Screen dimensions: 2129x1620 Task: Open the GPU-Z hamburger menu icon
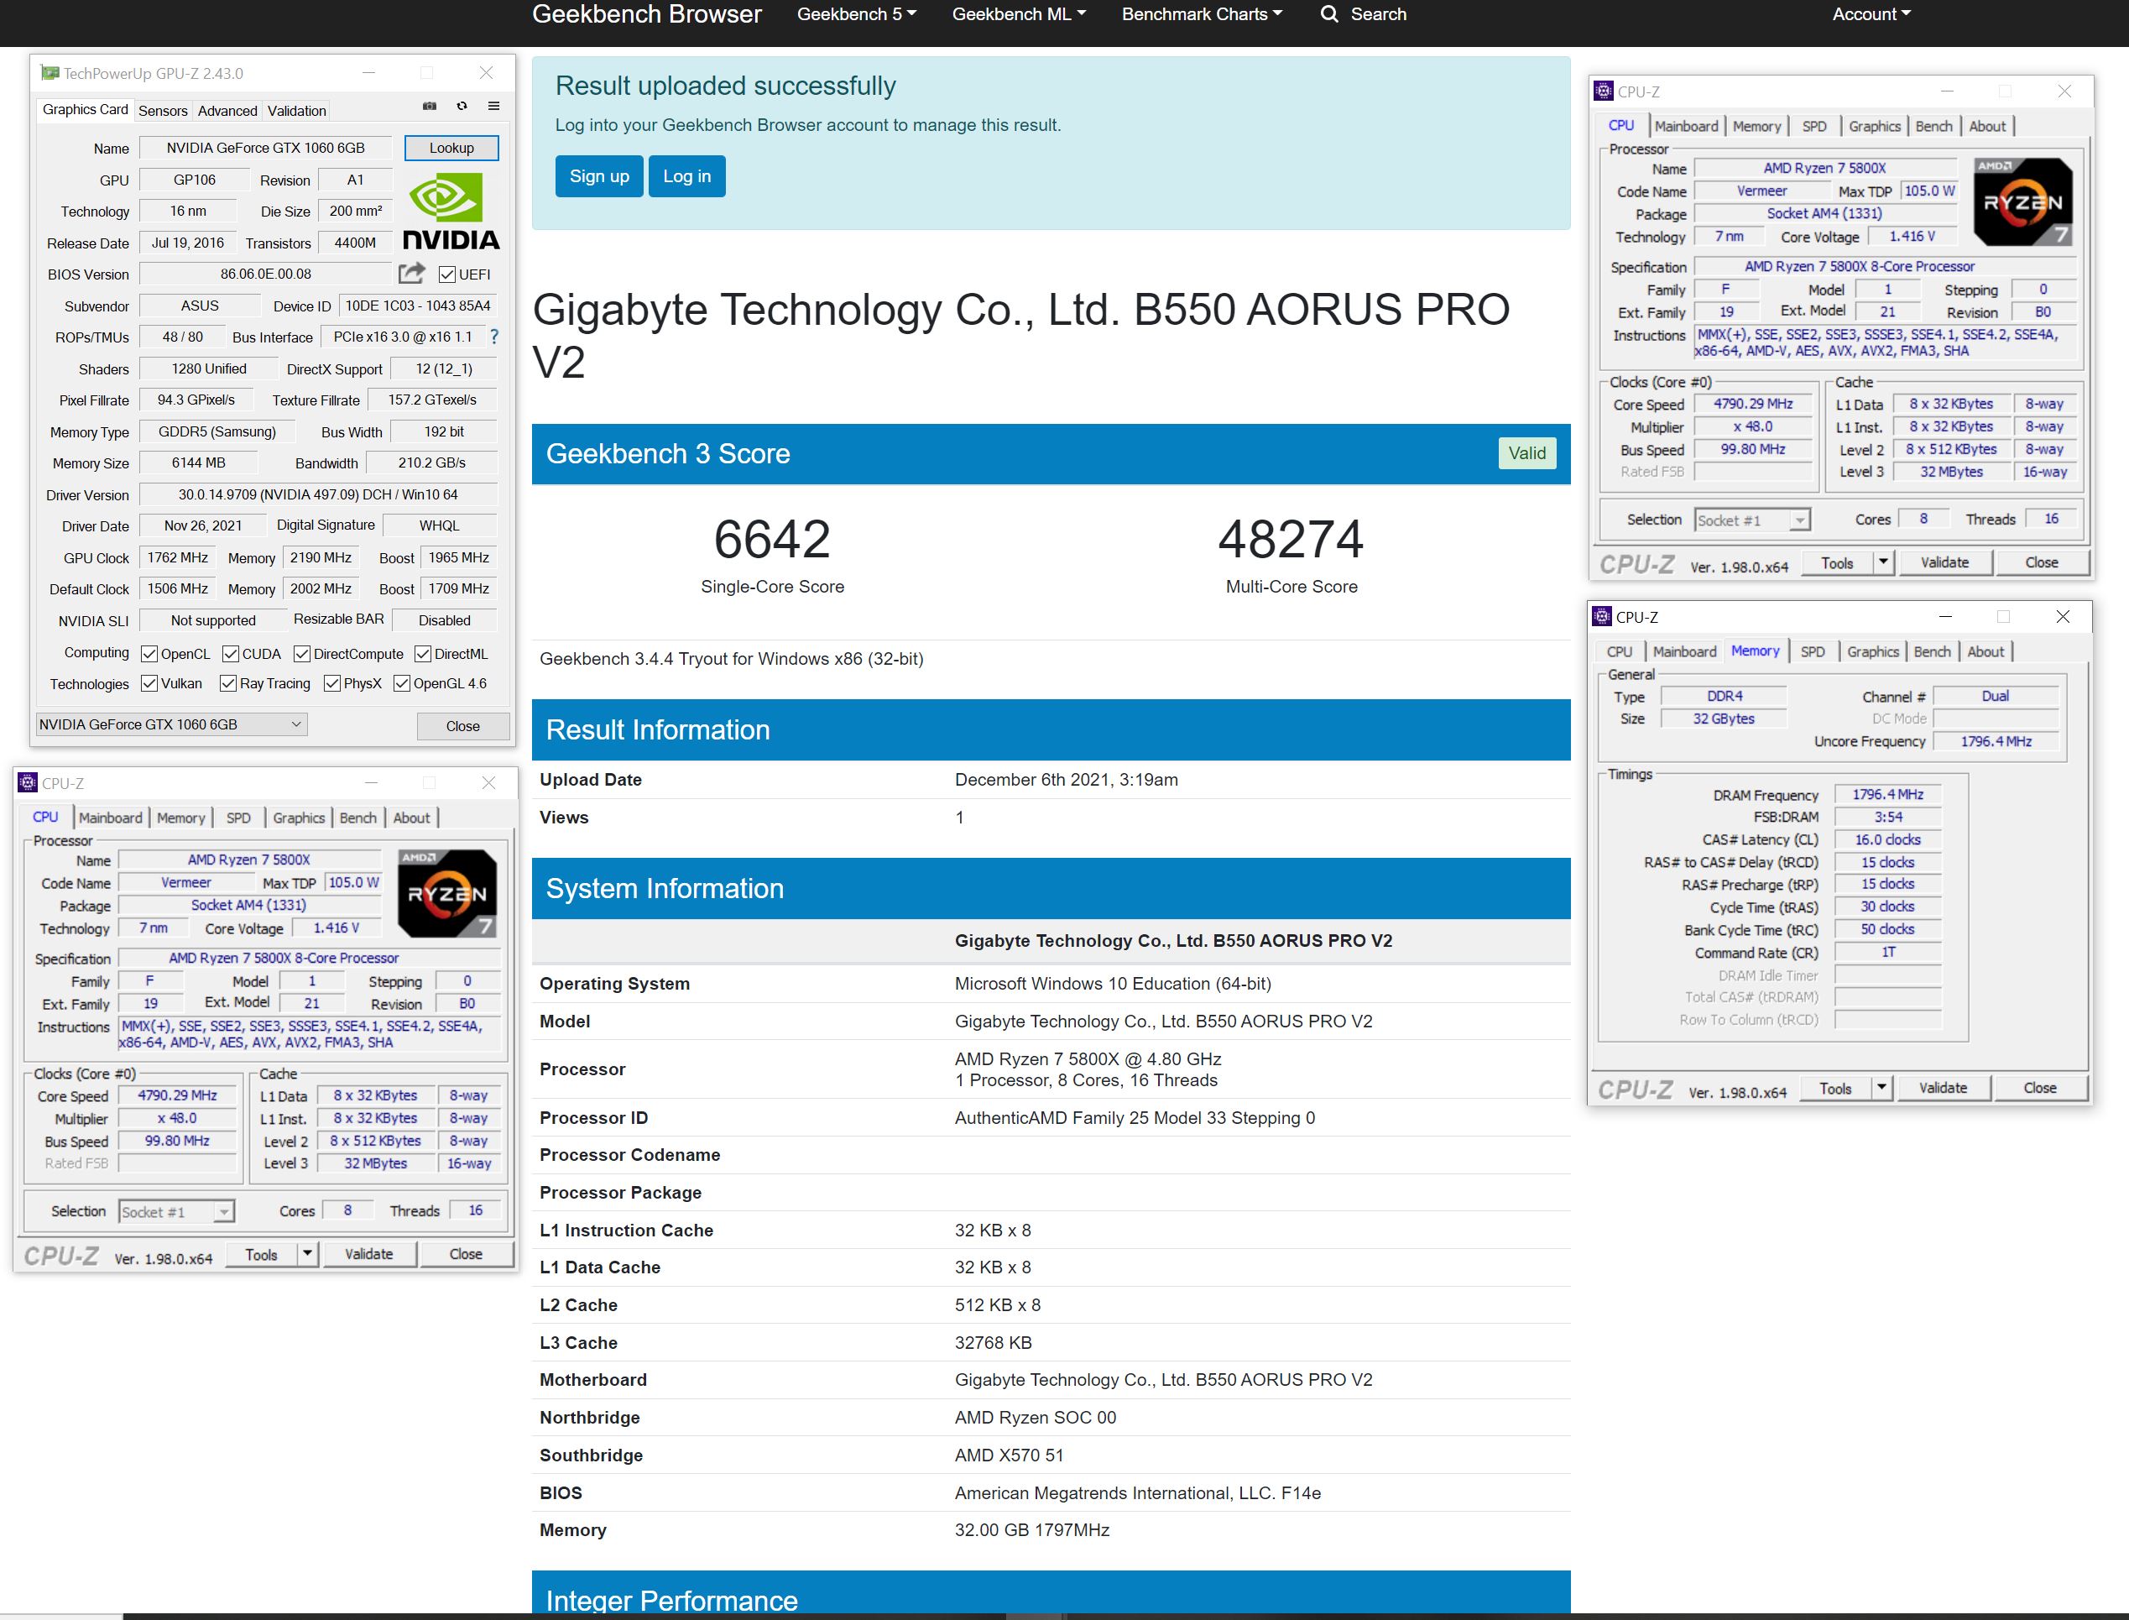493,106
